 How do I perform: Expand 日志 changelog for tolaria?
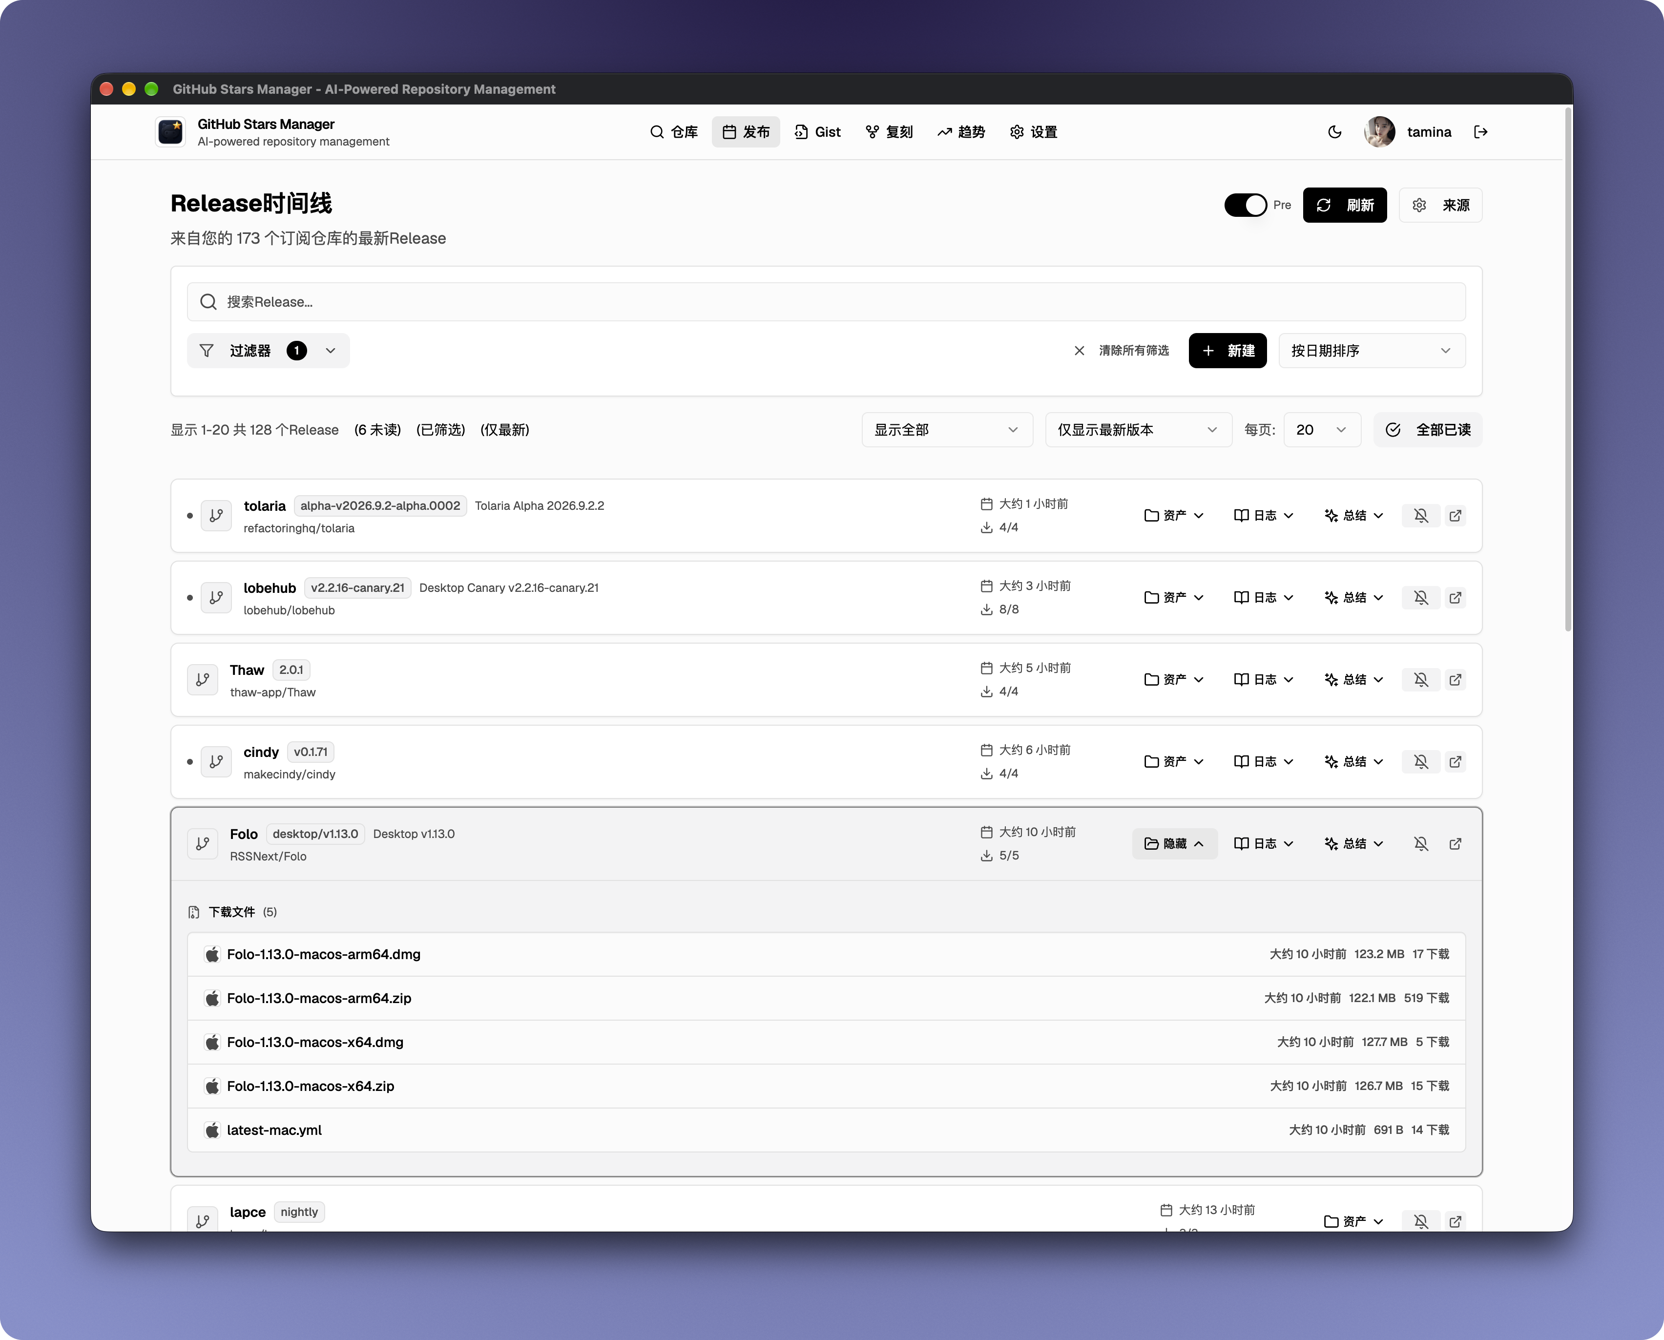1264,516
